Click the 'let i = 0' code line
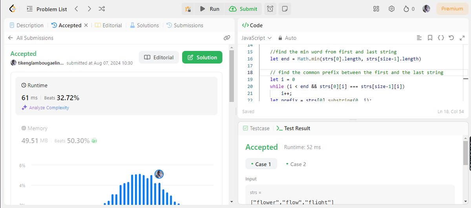The image size is (471, 208). 282,79
